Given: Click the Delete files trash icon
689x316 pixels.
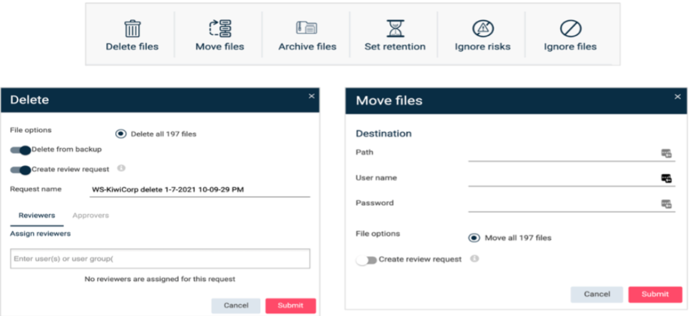Looking at the screenshot, I should click(132, 29).
